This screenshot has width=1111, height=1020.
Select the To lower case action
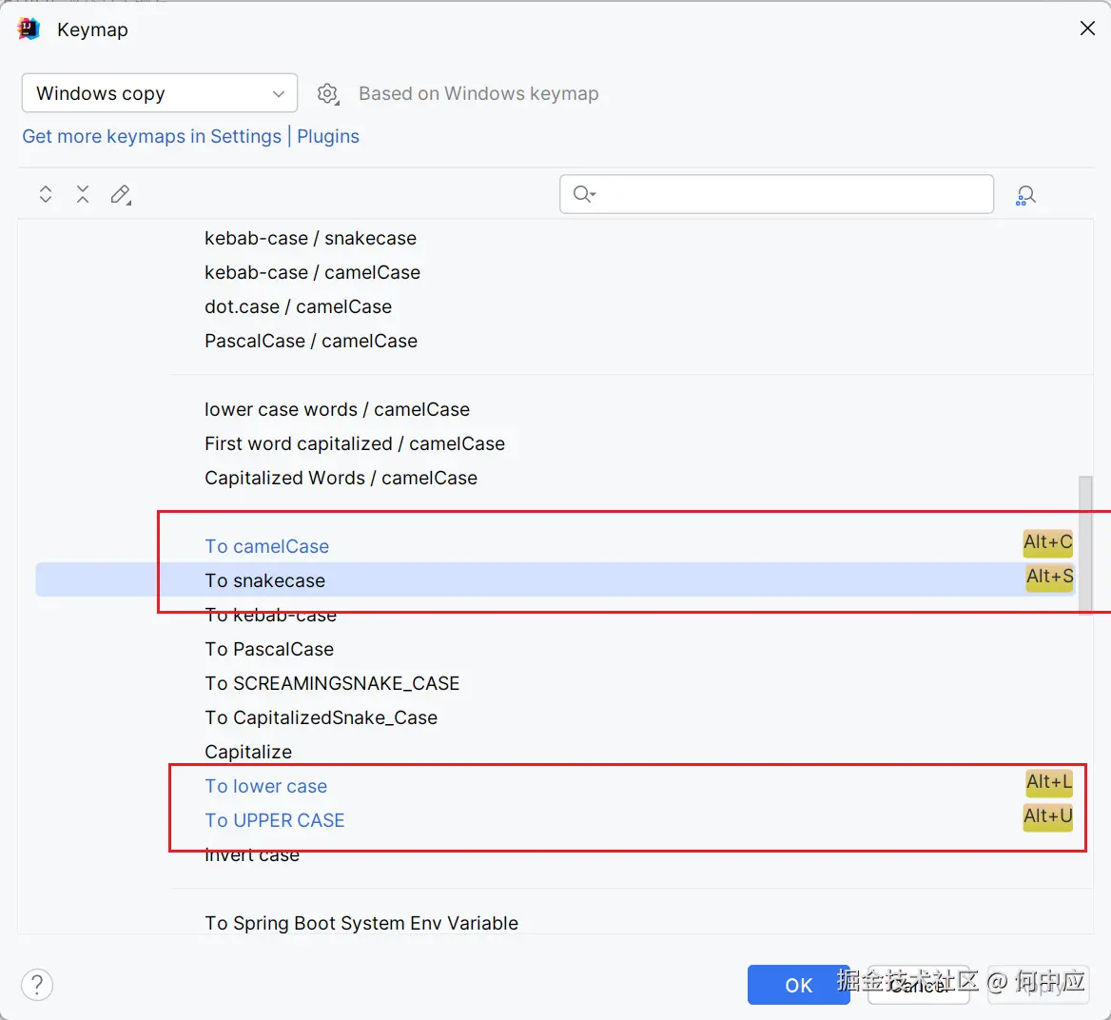pyautogui.click(x=266, y=786)
